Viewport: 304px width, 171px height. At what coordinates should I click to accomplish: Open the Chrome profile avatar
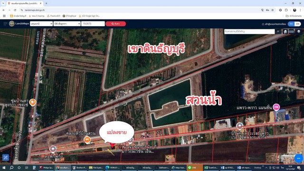(294, 10)
